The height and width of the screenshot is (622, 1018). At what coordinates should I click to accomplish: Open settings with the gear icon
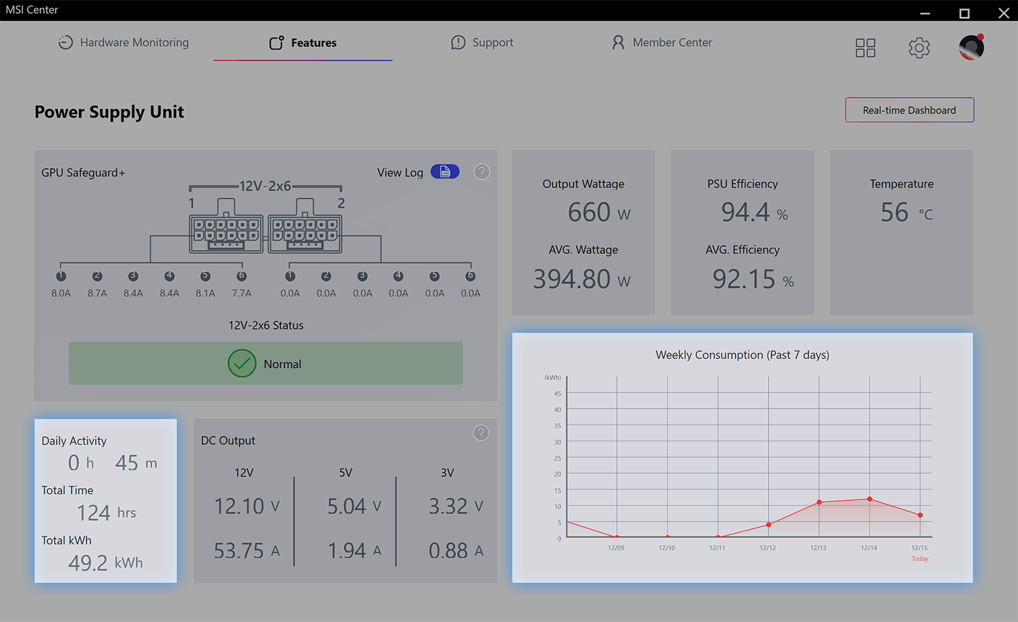click(919, 48)
